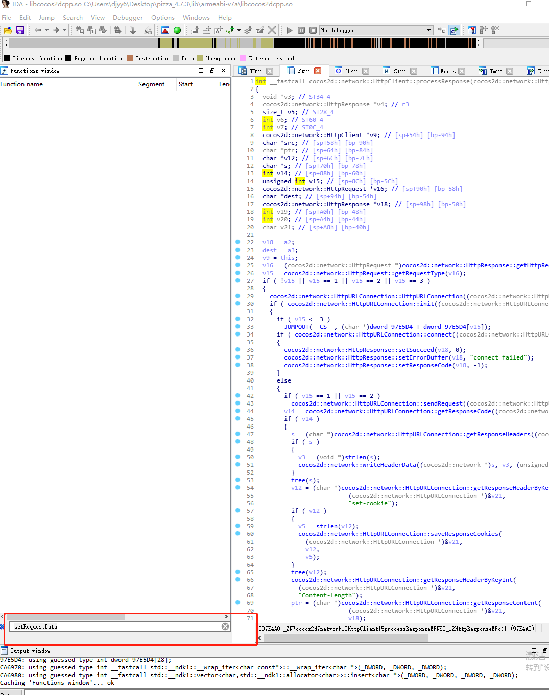Screen dimensions: 549x695
Task: Click the search immediate value binoculars icon
Action: 80,30
